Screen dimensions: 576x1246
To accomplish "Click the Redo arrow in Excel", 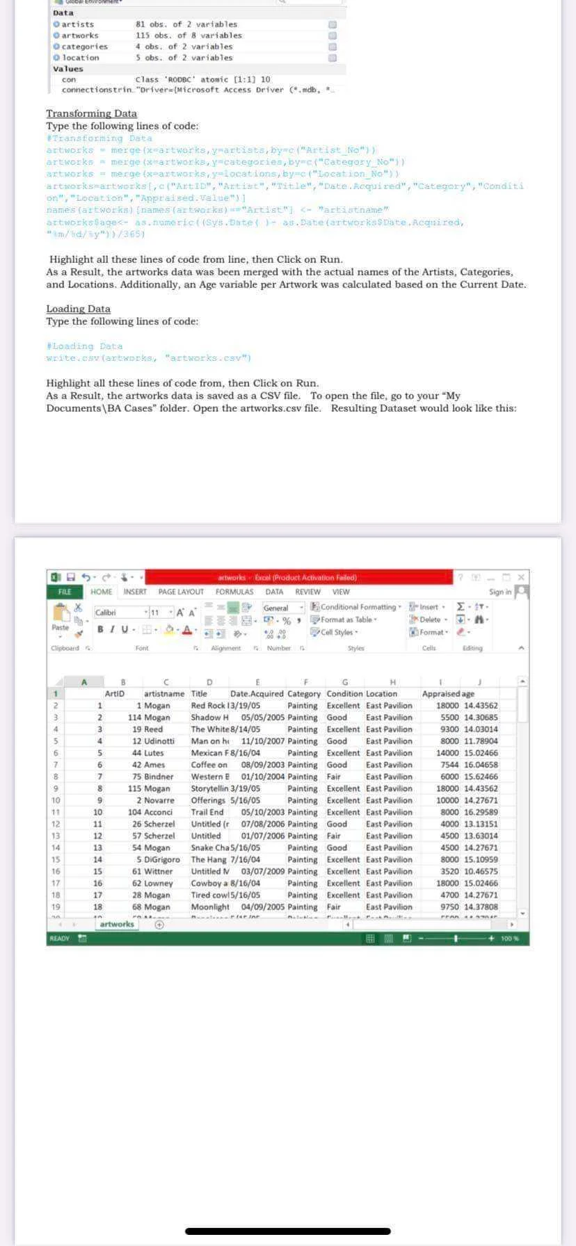I will pyautogui.click(x=108, y=577).
